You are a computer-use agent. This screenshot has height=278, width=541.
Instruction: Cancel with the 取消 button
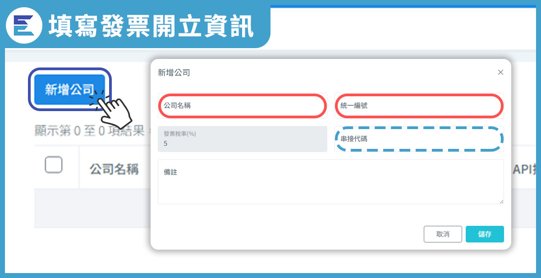pos(443,234)
